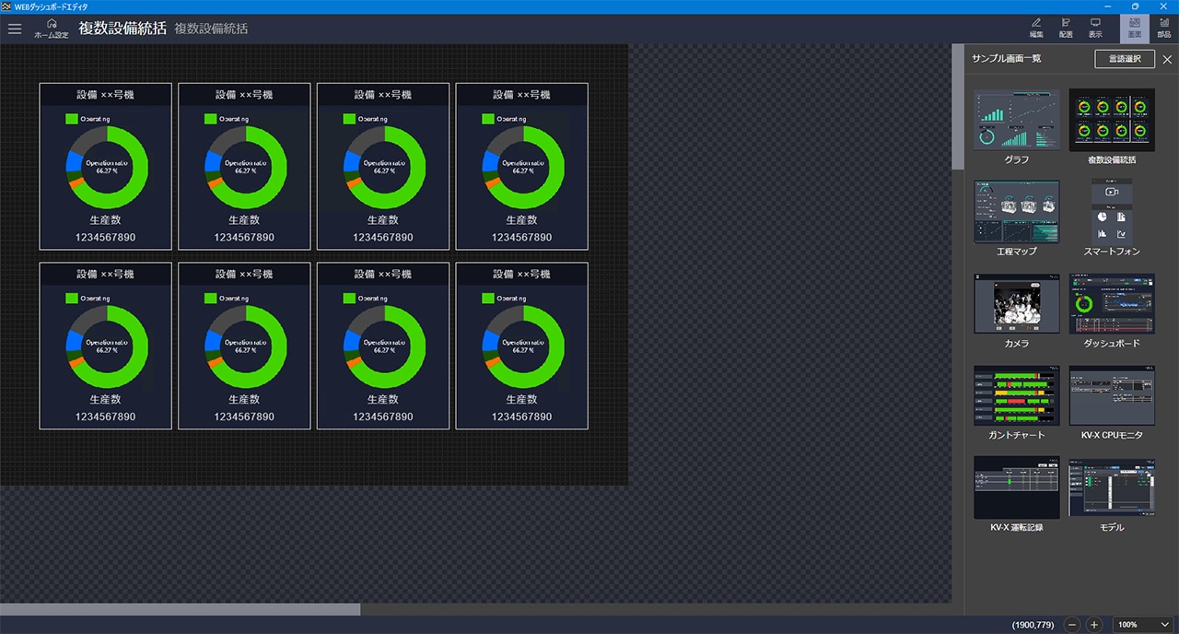Open the 配置 layout tool
1179x634 pixels.
[1066, 28]
